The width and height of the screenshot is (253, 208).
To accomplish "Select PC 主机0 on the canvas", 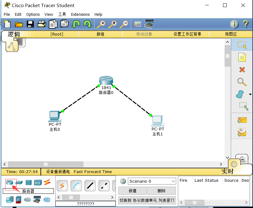I will point(55,116).
